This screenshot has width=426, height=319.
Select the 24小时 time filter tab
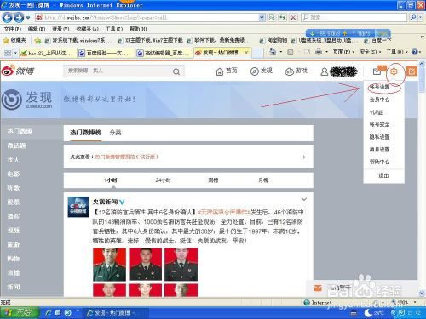164,180
